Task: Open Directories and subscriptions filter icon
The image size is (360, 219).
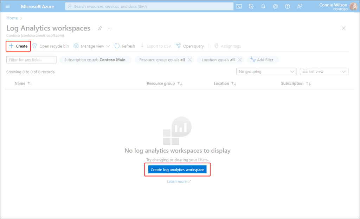Action: [251, 6]
